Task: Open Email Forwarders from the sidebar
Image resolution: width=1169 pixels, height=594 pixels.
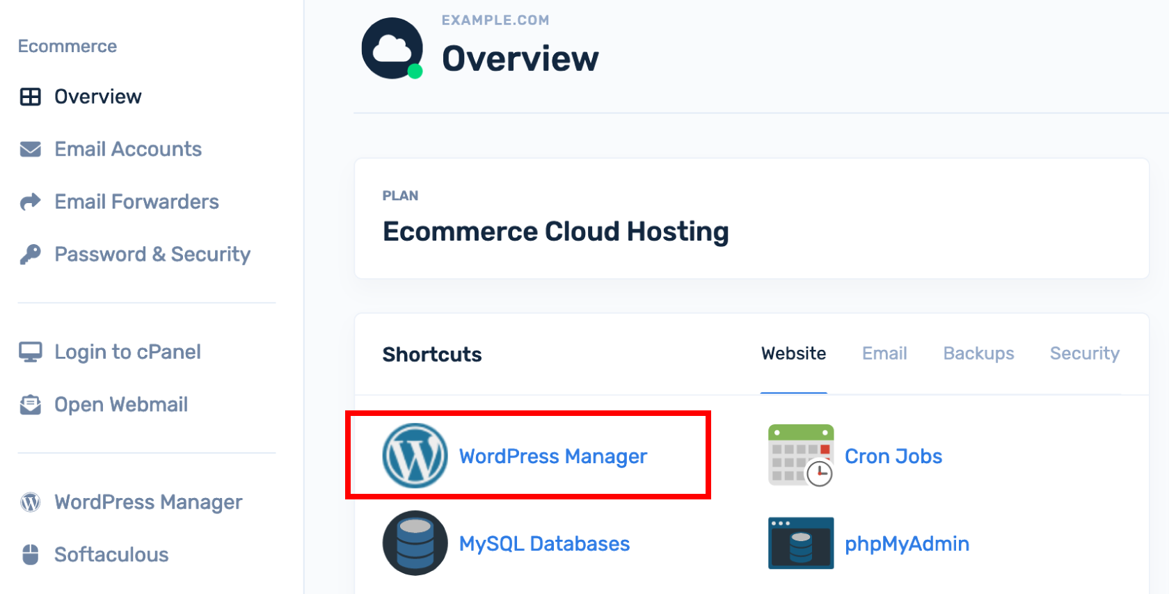Action: (x=137, y=202)
